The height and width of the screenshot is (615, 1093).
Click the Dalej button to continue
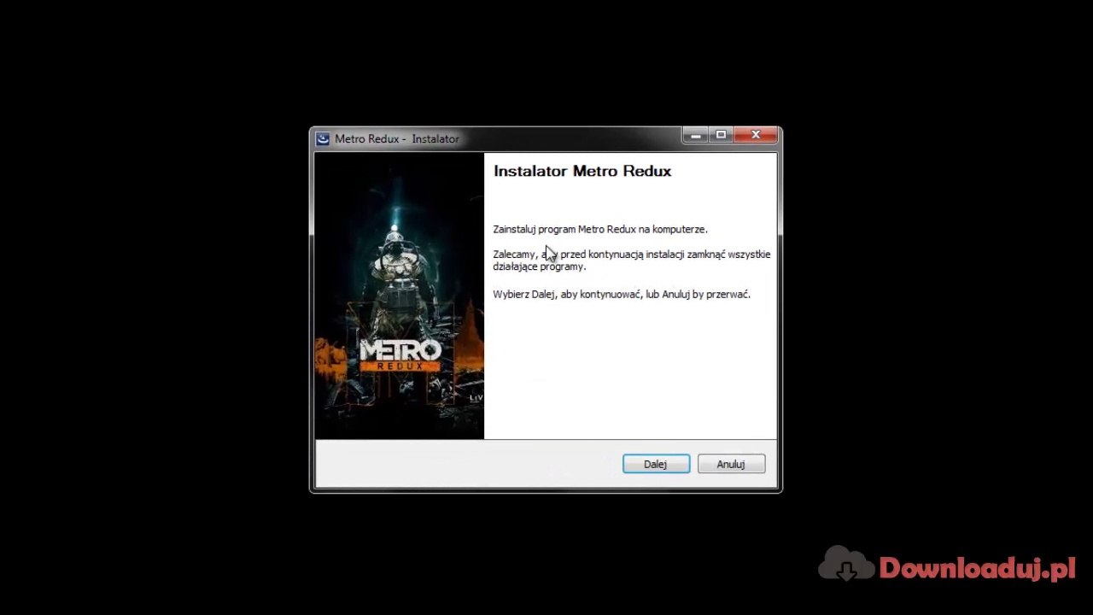coord(656,464)
